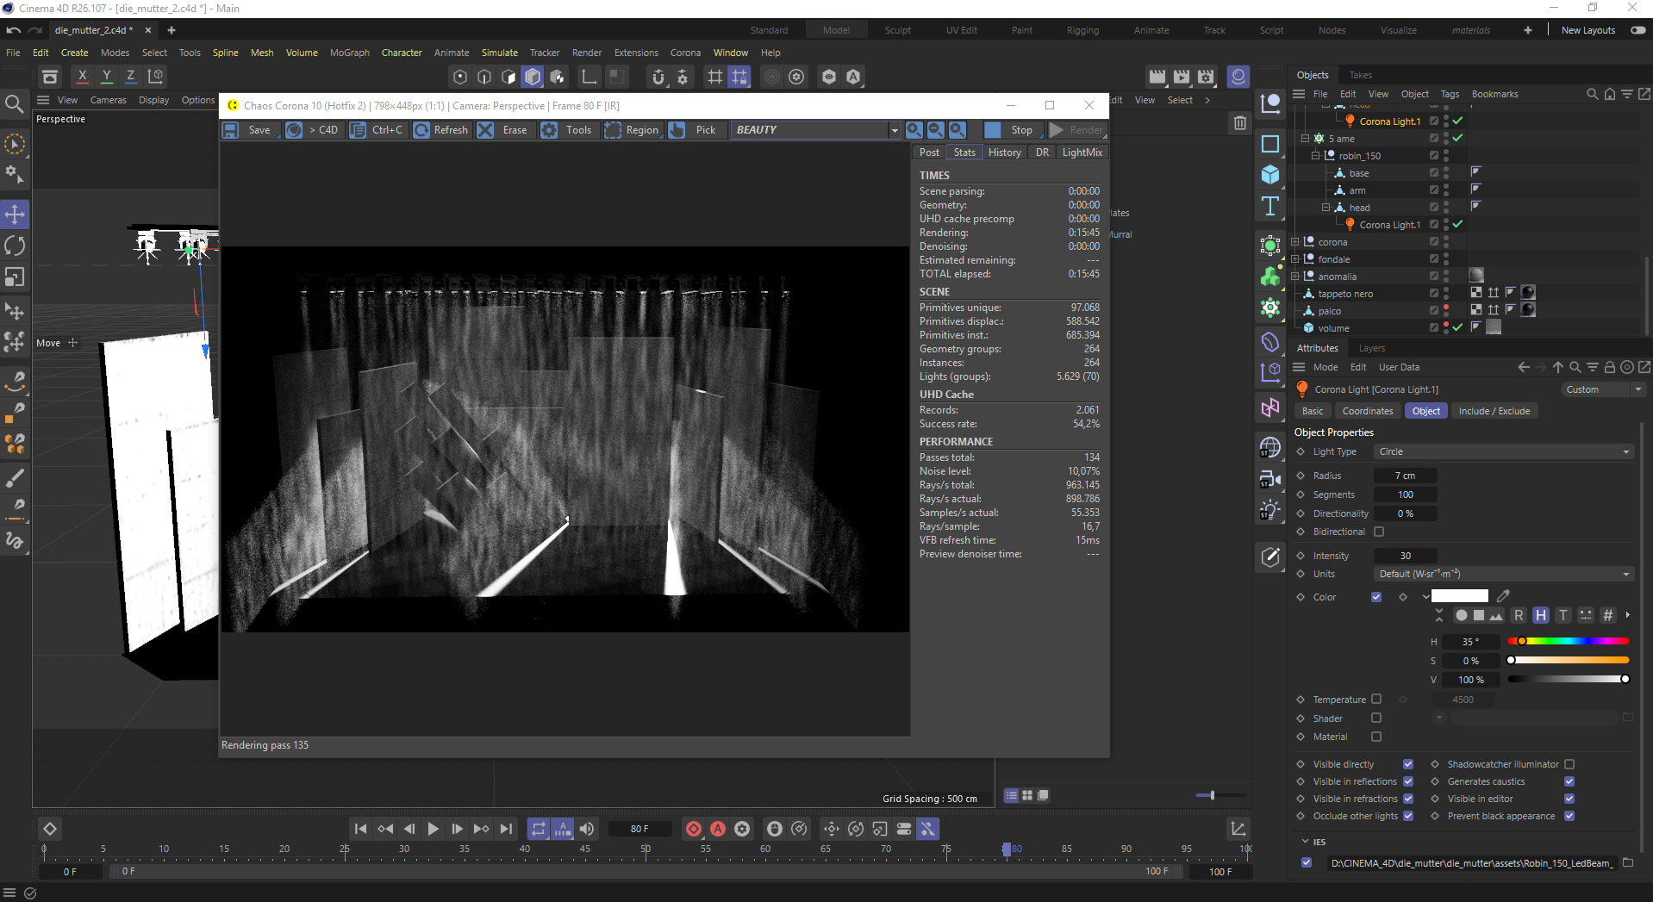
Task: Click the Radius value field
Action: point(1405,476)
